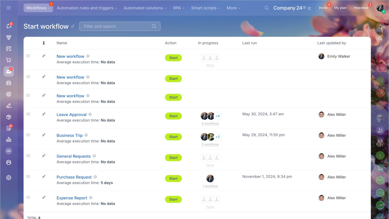The width and height of the screenshot is (389, 219).
Task: Open Helpdesk
Action: (361, 8)
